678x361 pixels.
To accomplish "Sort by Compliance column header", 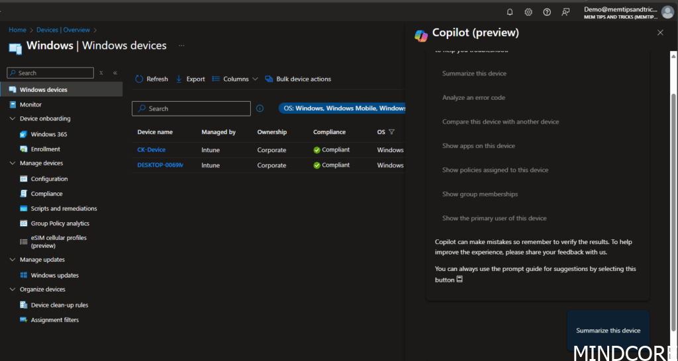I will [x=329, y=132].
